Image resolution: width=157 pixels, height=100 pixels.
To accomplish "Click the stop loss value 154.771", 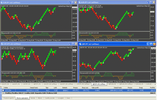I will pos(86,90).
